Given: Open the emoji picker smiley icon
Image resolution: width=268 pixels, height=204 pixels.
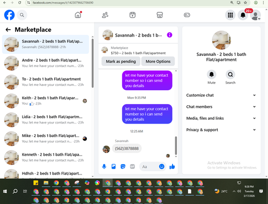Looking at the screenshot, I should click(161, 166).
